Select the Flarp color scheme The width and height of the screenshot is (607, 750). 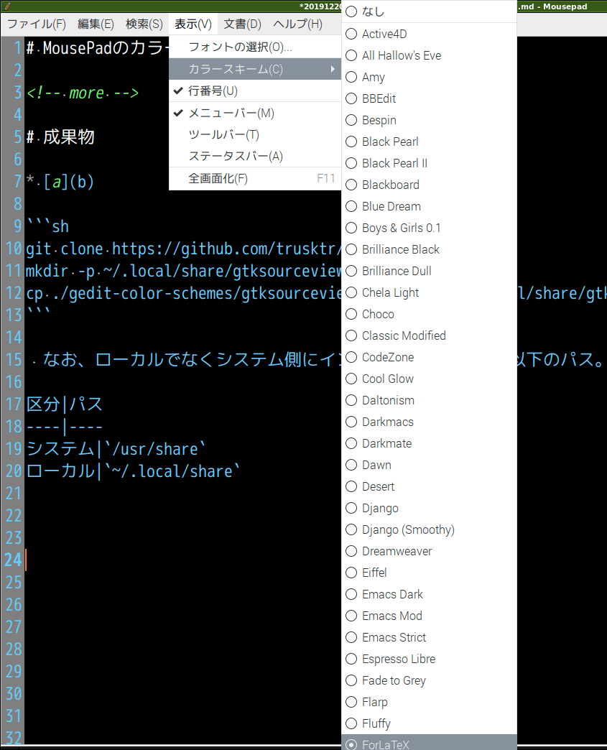click(429, 702)
